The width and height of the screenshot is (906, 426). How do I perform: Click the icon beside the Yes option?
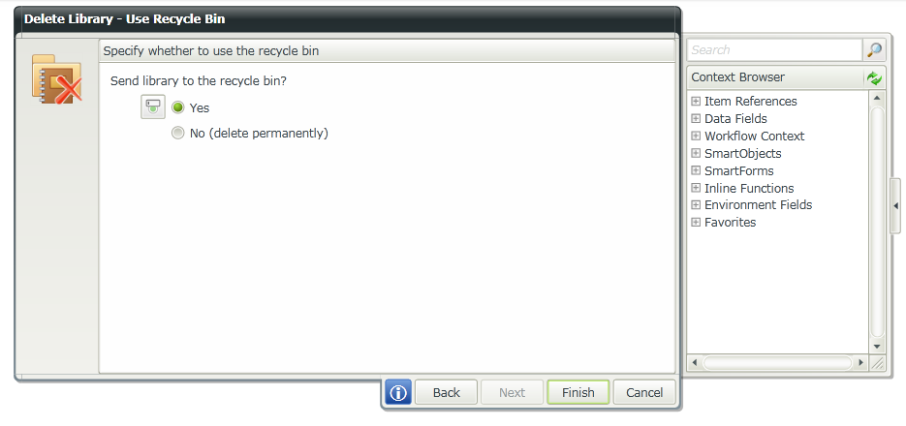(153, 107)
